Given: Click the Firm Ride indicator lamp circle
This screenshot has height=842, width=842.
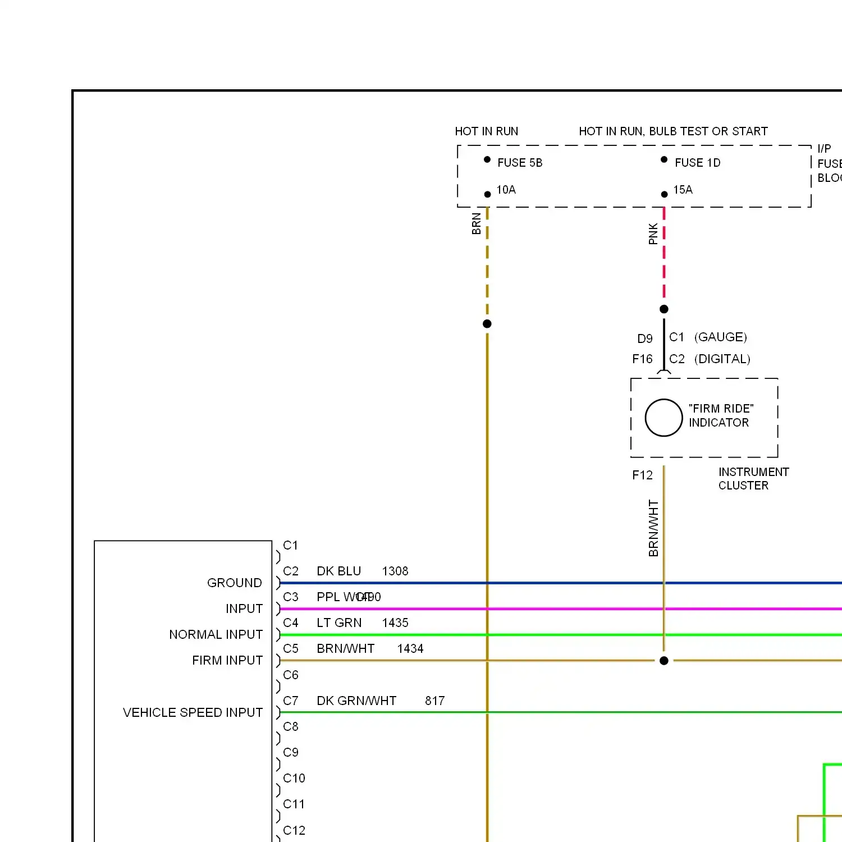Looking at the screenshot, I should pyautogui.click(x=663, y=418).
